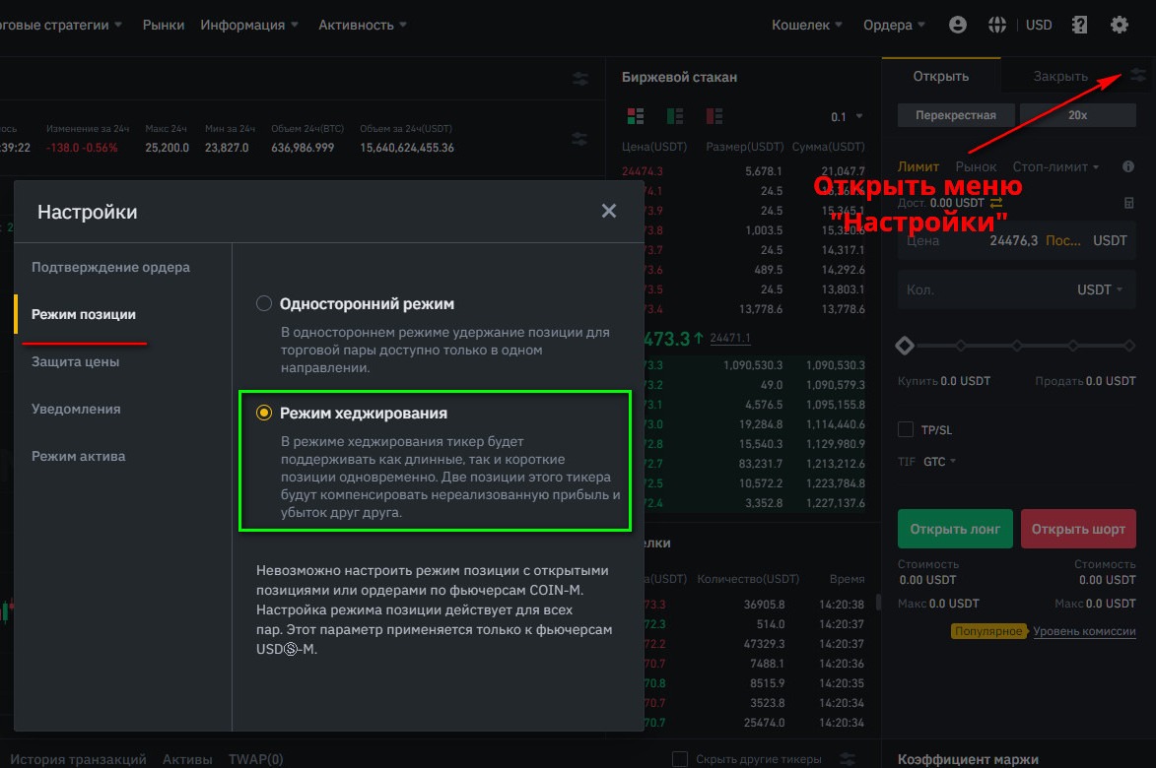The width and height of the screenshot is (1156, 768).
Task: Expand the Ордера dropdown menu
Action: [x=894, y=25]
